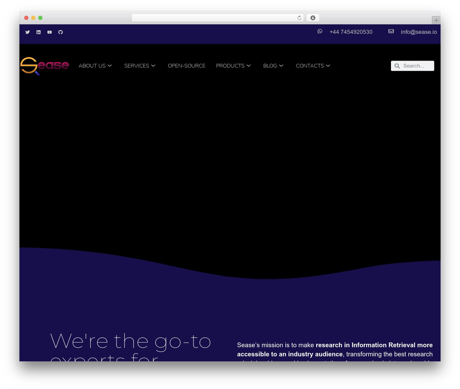Image resolution: width=460 pixels, height=389 pixels.
Task: Focus the Search... input field
Action: point(413,66)
